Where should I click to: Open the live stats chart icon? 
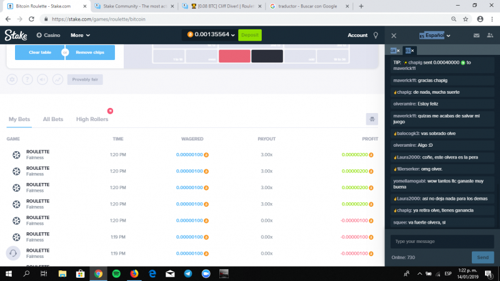tap(57, 79)
